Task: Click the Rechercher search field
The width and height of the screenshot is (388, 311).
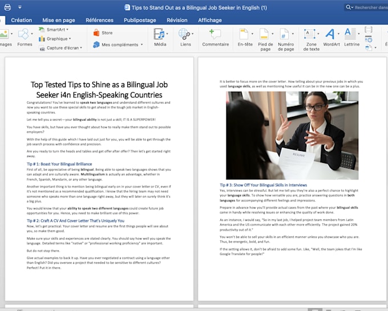Action: 366,7
